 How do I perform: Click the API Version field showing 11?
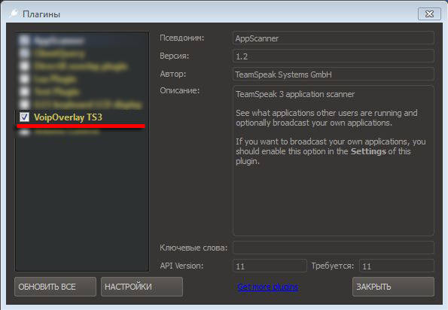(x=270, y=266)
